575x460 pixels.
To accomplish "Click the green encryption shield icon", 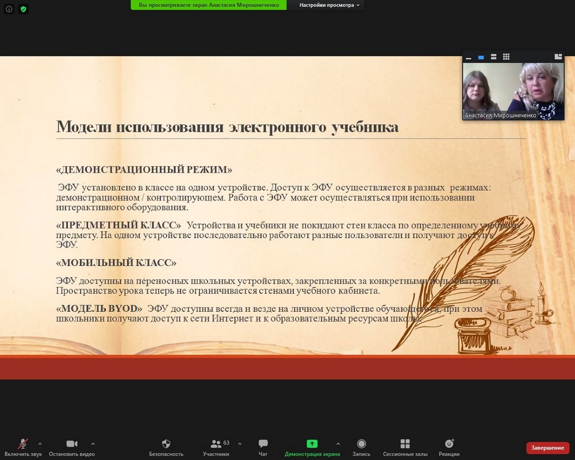I will point(23,9).
